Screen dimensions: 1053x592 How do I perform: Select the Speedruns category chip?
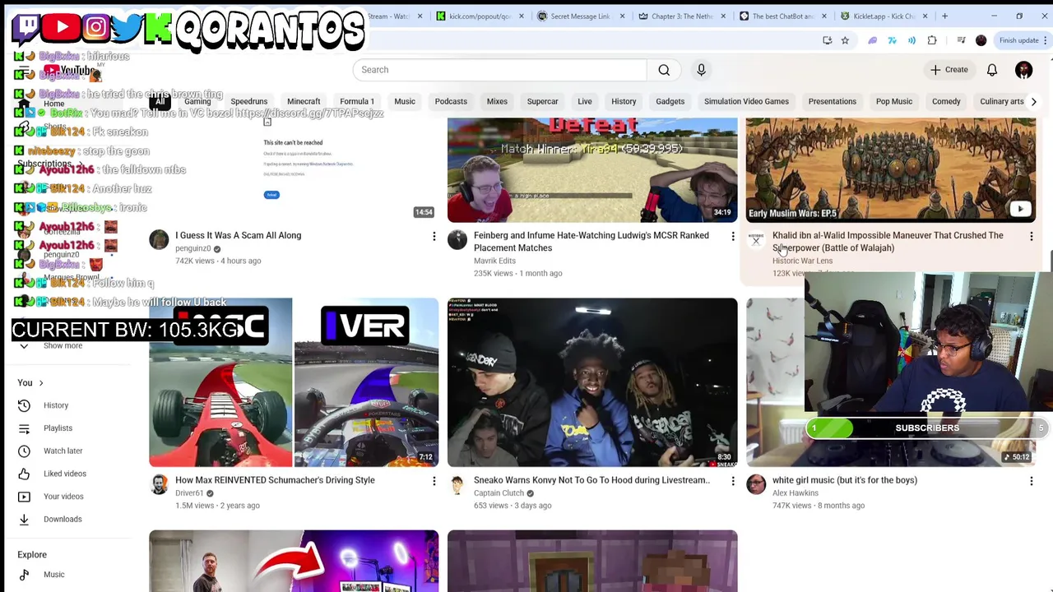249,102
